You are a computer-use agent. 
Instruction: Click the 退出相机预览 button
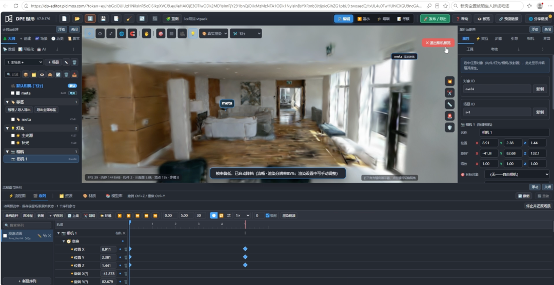pos(438,42)
